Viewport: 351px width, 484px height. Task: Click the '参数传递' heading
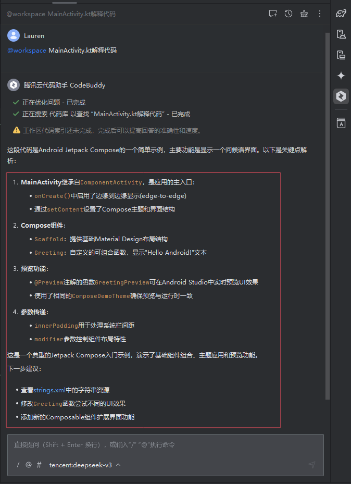[x=33, y=312]
